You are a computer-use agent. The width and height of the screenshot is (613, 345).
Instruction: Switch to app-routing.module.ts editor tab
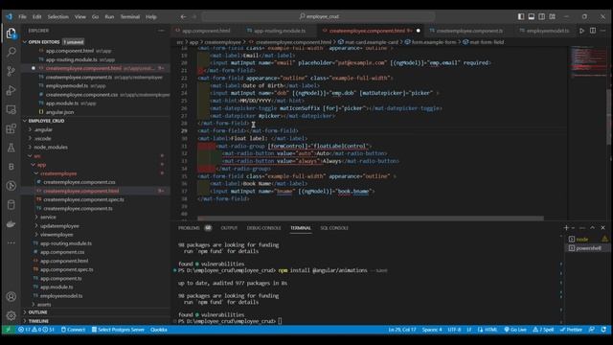point(280,31)
